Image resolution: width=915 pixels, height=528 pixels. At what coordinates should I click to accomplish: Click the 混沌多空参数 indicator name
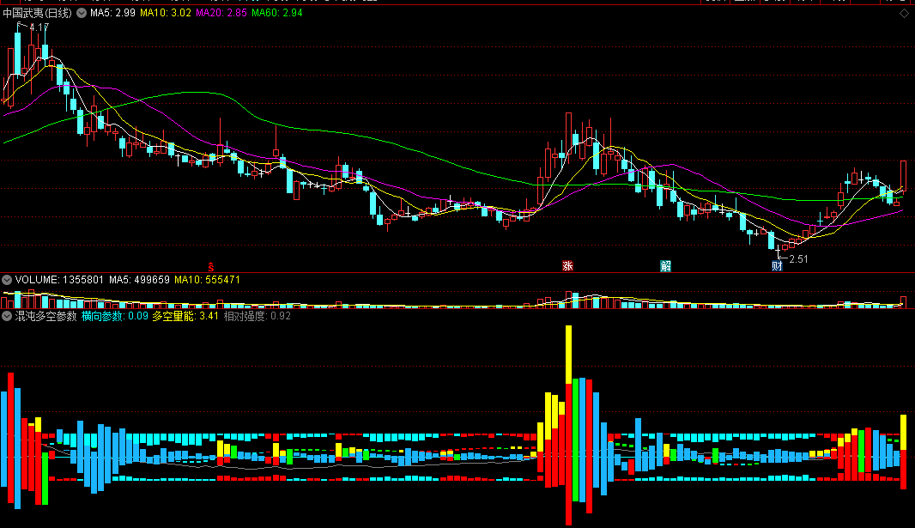45,316
